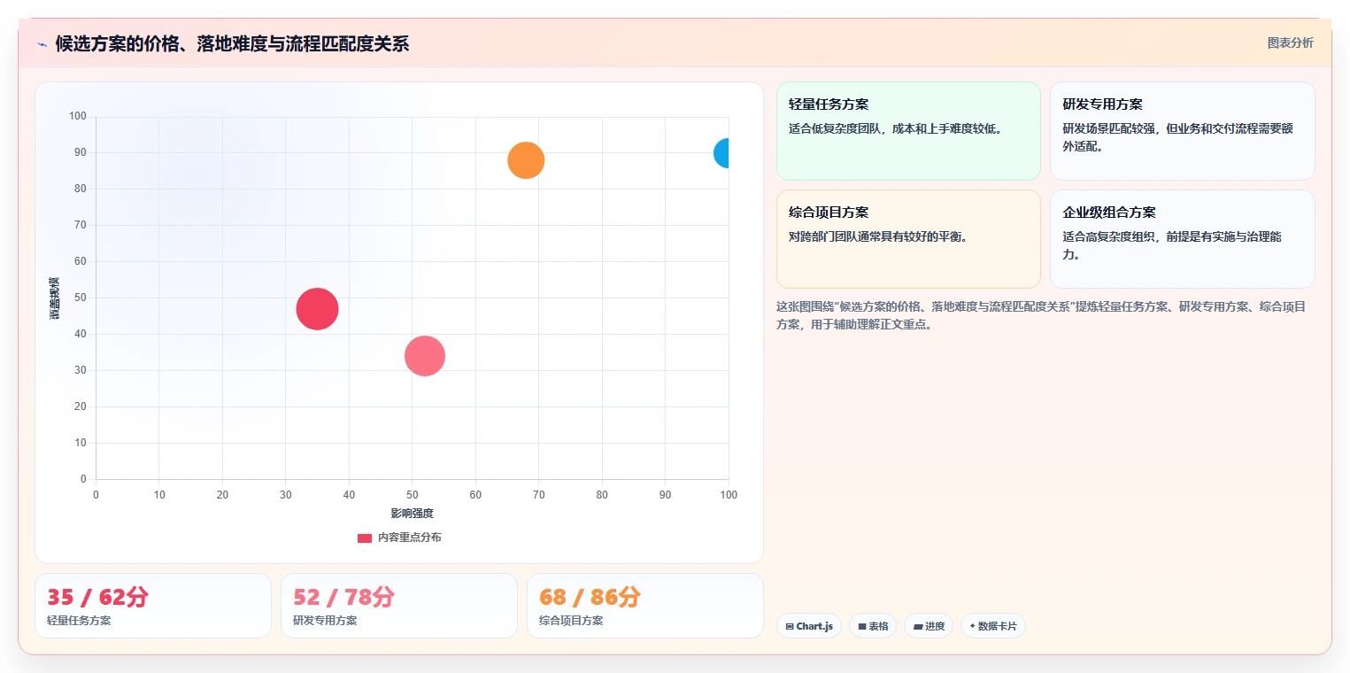Select the 企业级组合方案 description card

(1182, 239)
